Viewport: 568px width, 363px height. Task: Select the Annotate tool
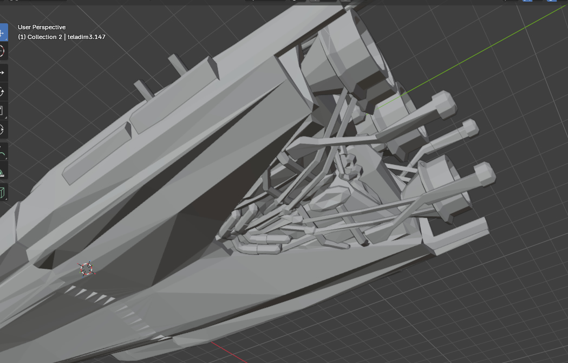click(x=3, y=152)
